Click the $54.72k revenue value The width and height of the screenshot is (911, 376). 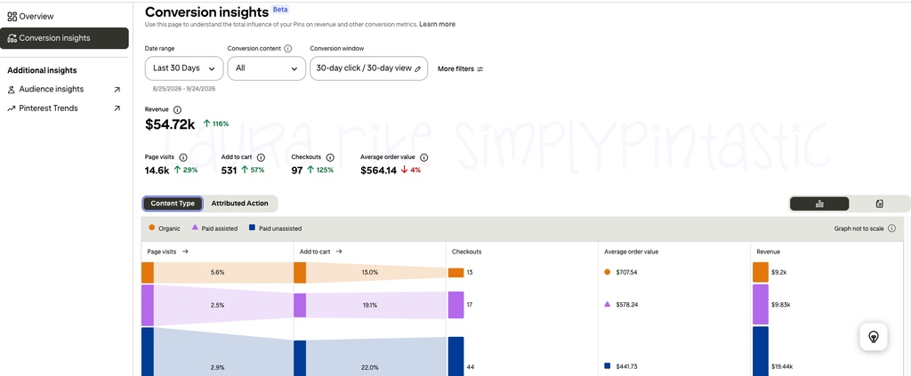(170, 124)
